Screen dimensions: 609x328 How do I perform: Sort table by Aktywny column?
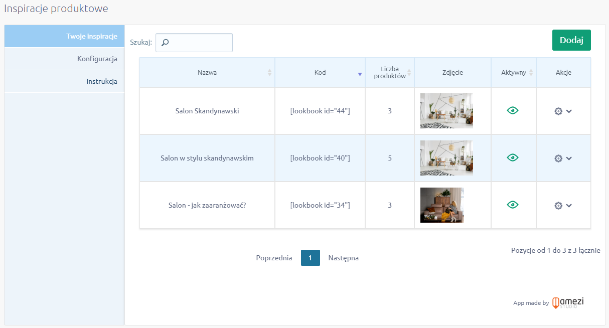point(514,73)
